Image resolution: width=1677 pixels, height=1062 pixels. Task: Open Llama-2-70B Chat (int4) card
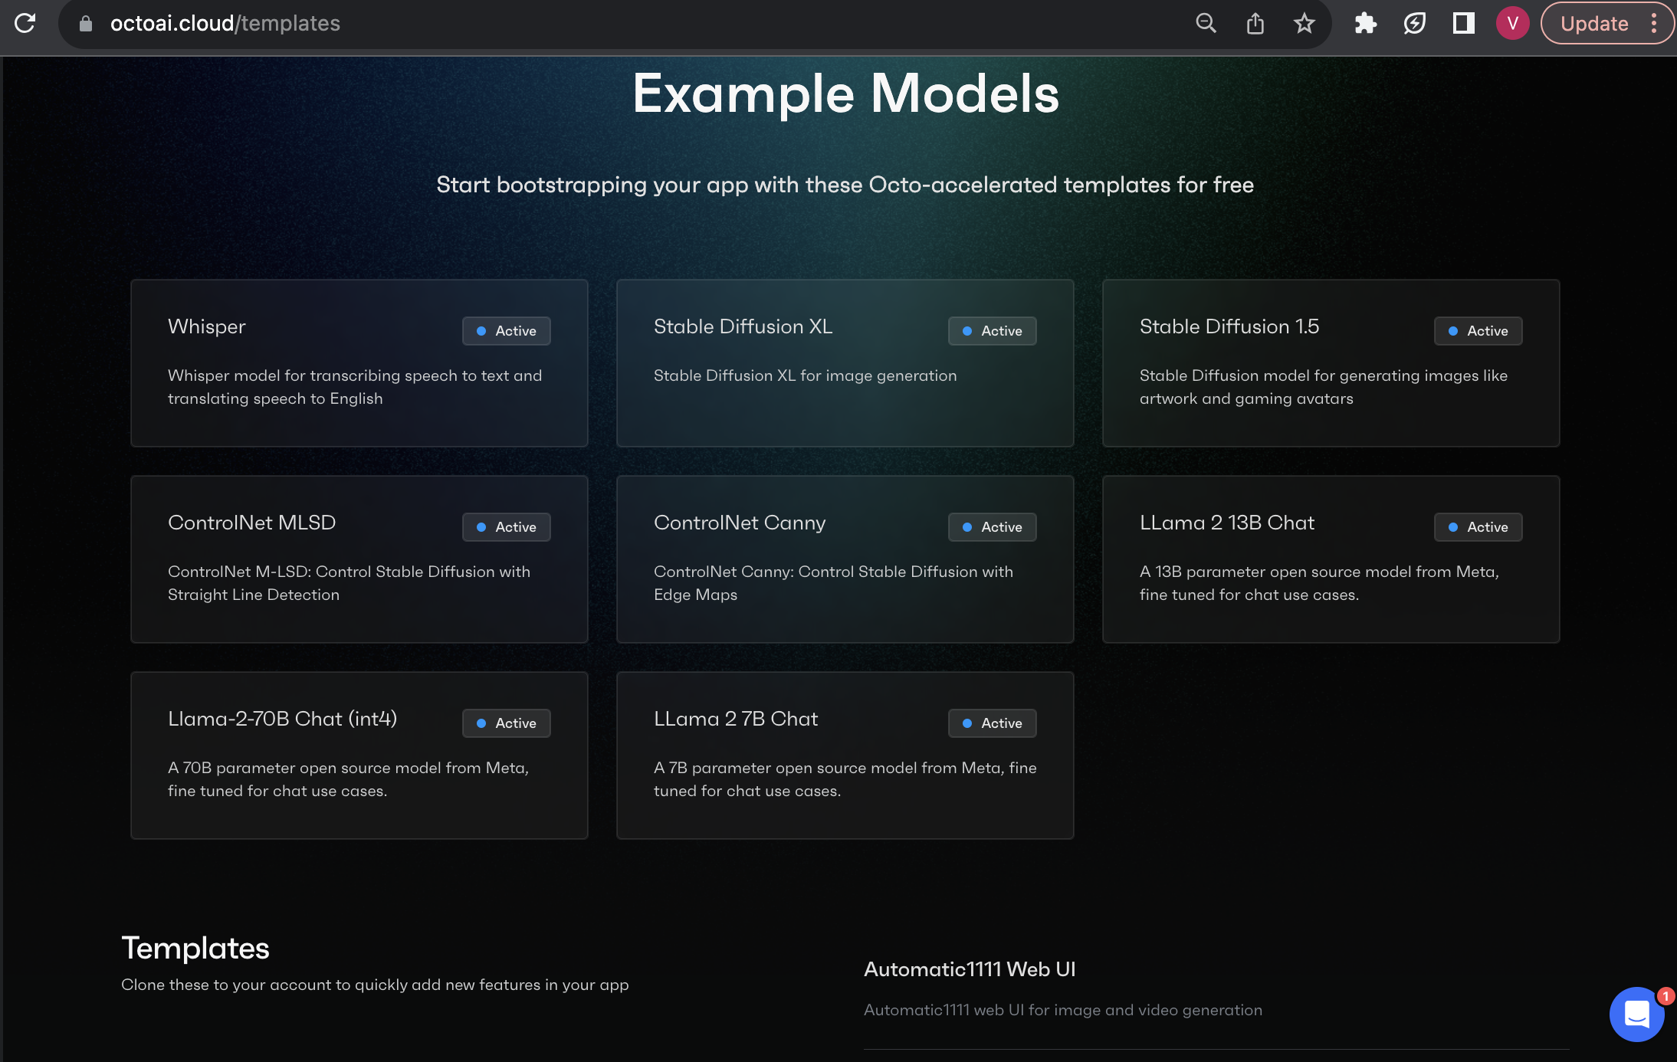[x=359, y=756]
